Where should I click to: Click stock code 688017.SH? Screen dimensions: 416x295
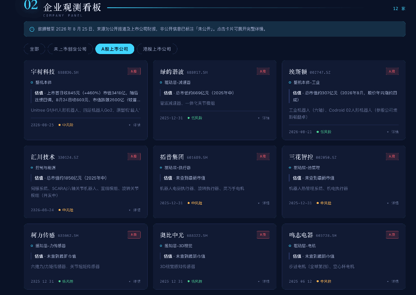click(197, 72)
